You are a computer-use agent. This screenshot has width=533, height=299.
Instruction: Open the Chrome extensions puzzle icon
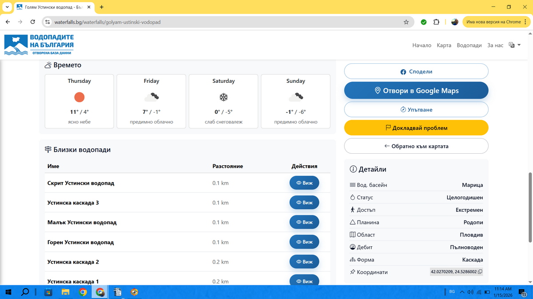tap(436, 22)
